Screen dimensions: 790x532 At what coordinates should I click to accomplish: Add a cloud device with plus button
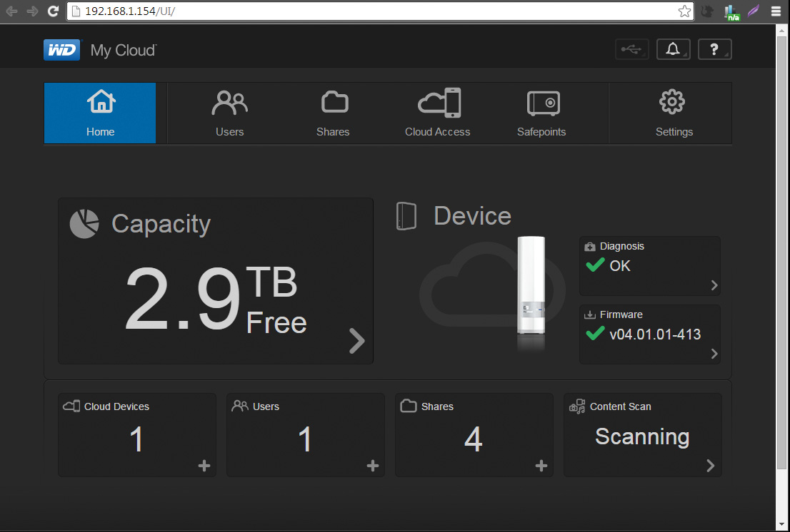pos(204,466)
